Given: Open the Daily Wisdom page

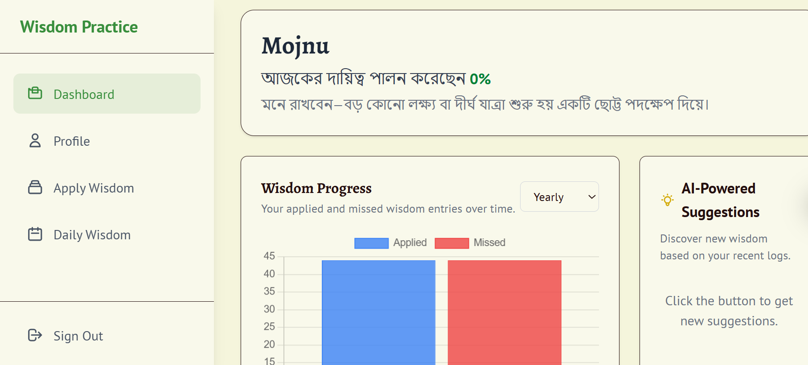Looking at the screenshot, I should pos(92,235).
